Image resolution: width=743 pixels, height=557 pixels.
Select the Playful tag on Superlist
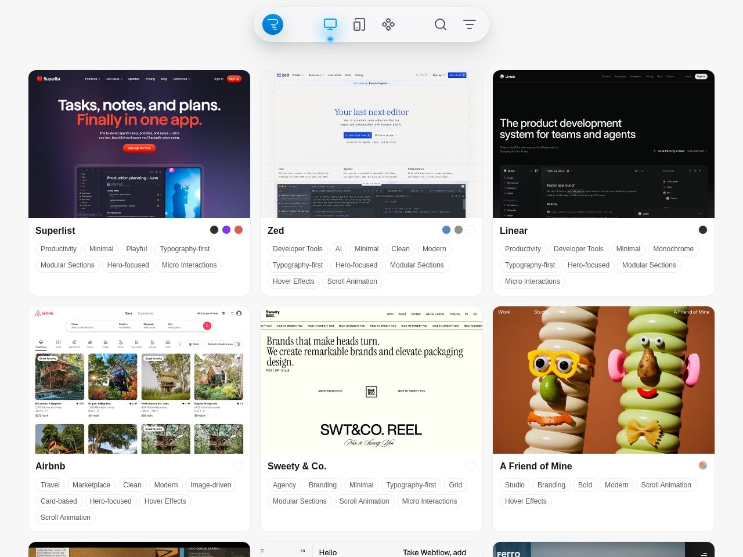point(136,249)
